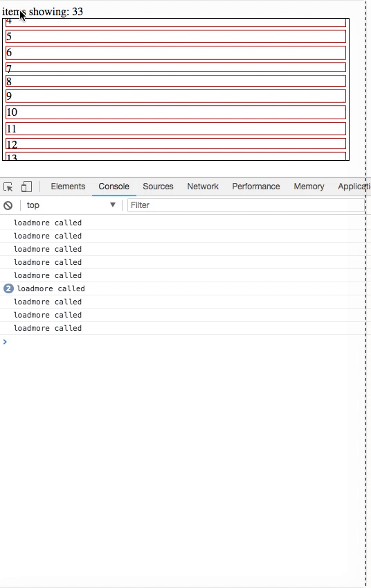Open the Performance tab

(256, 187)
